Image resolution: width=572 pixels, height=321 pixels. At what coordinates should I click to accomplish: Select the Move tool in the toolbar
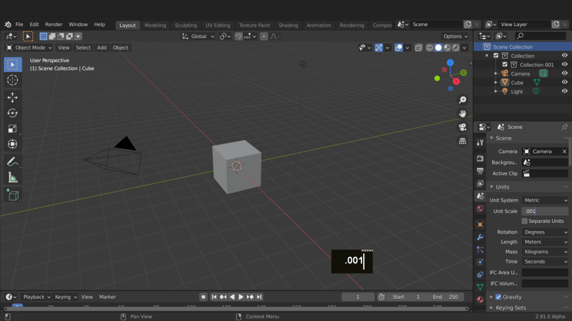coord(12,97)
